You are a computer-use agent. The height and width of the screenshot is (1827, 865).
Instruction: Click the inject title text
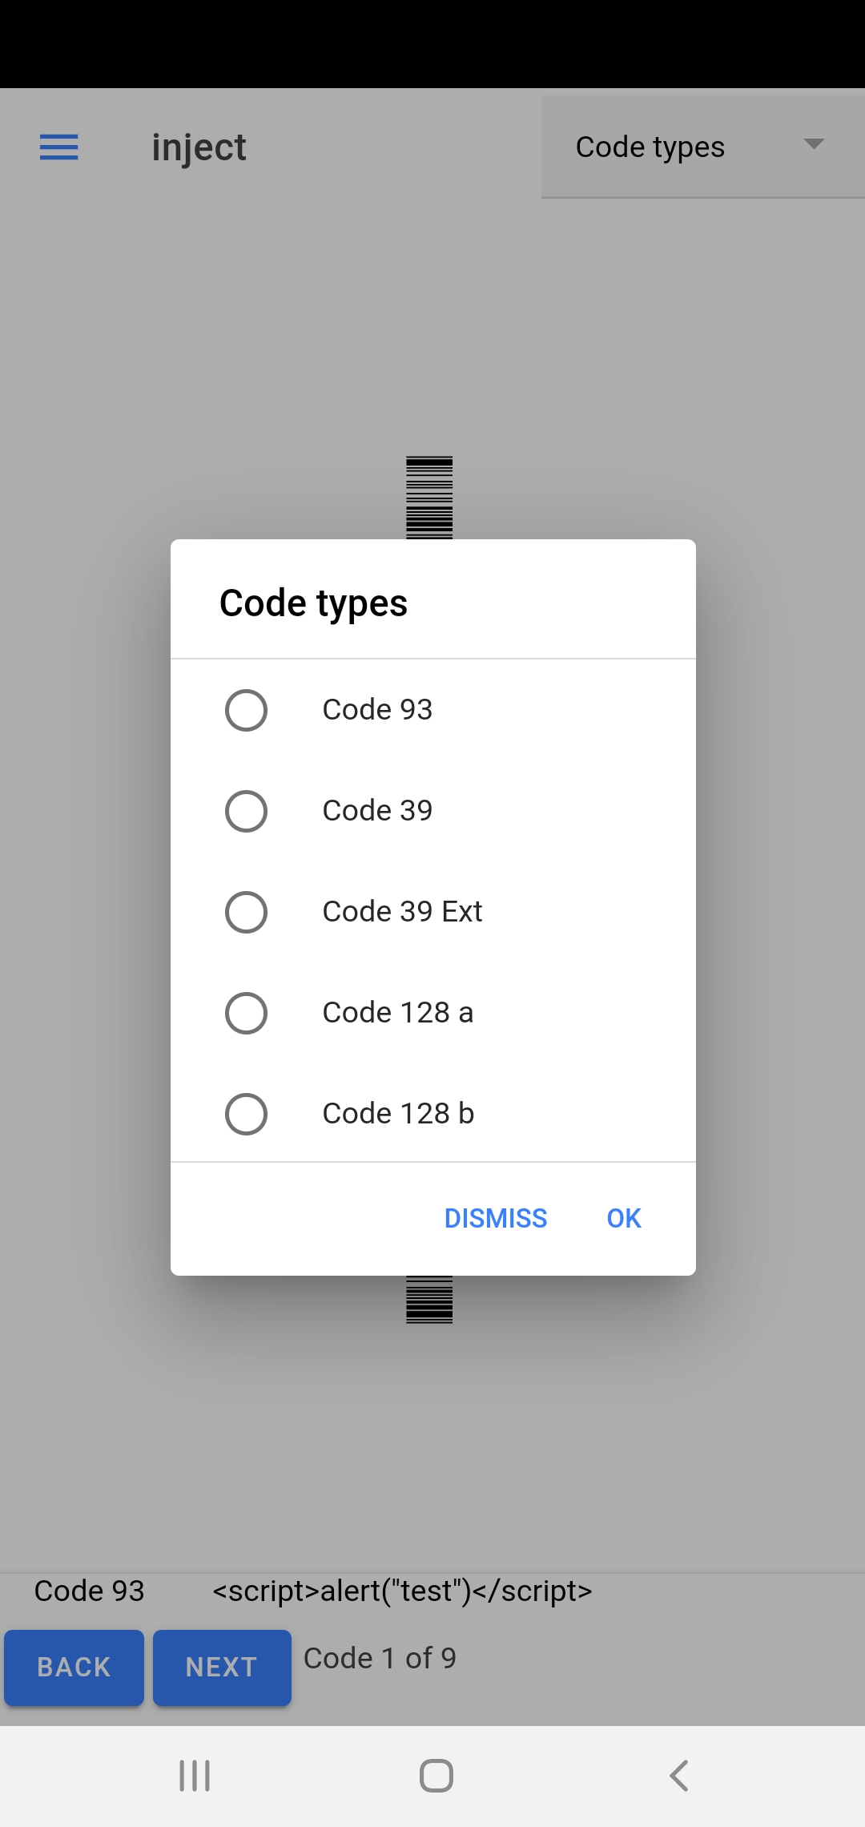click(199, 148)
